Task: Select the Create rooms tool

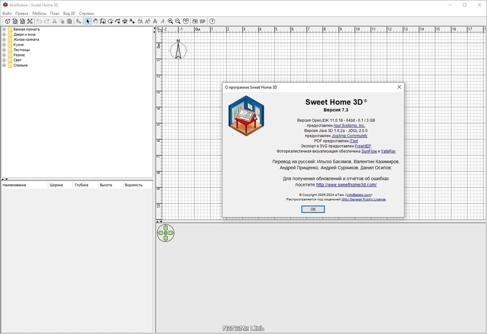Action: (x=110, y=21)
